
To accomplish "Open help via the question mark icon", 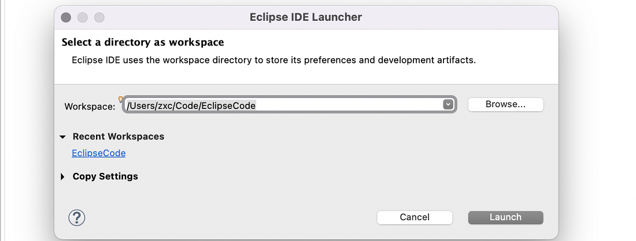I will 77,218.
